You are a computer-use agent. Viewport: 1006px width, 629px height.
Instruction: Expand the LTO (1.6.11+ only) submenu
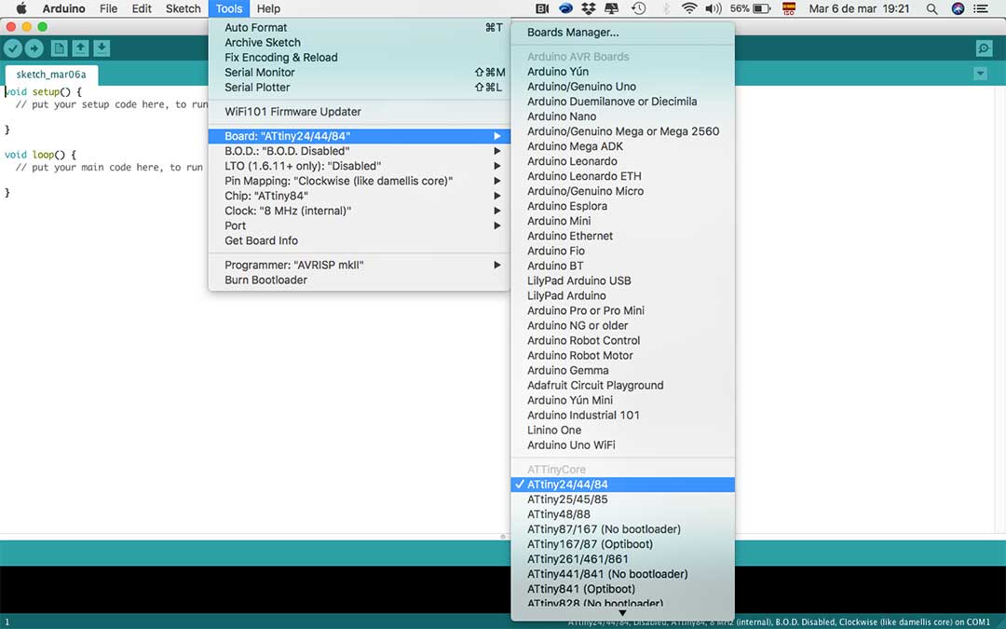[360, 166]
